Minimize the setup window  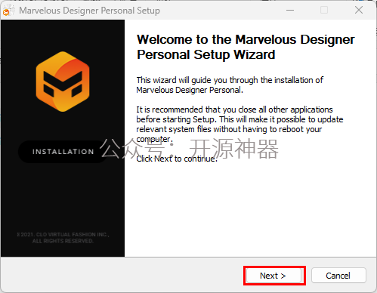290,10
